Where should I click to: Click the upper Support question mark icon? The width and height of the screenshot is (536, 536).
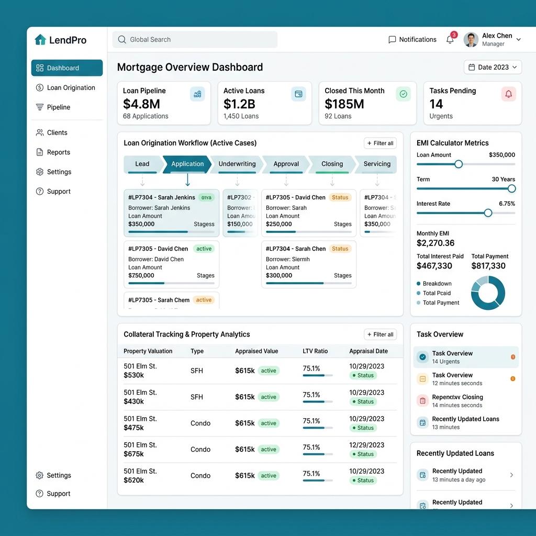[40, 192]
